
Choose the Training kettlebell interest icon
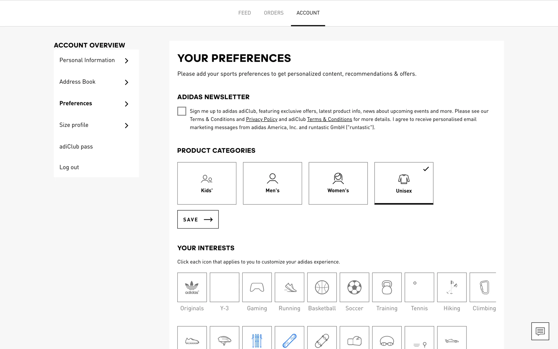[387, 287]
